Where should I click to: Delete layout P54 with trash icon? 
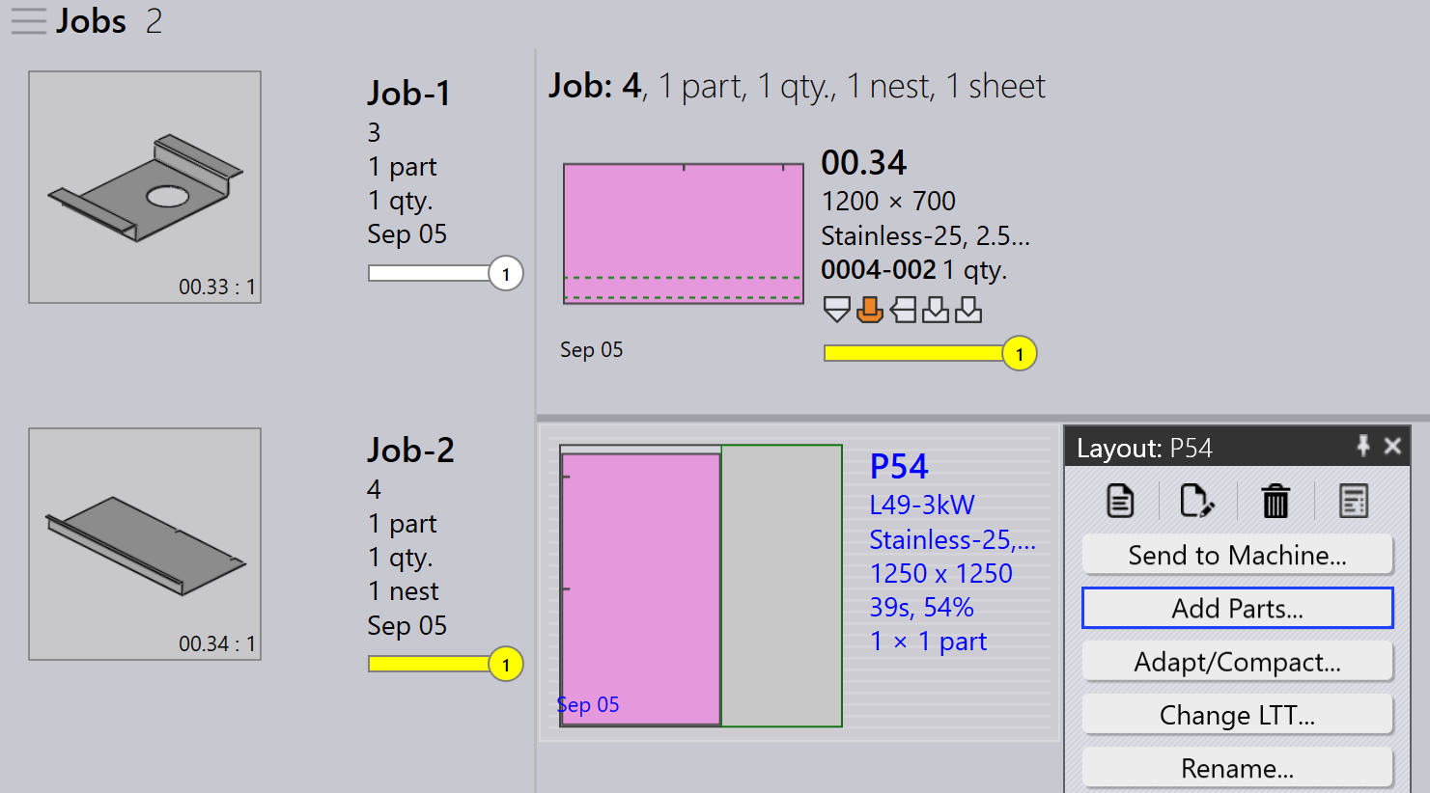pos(1276,501)
